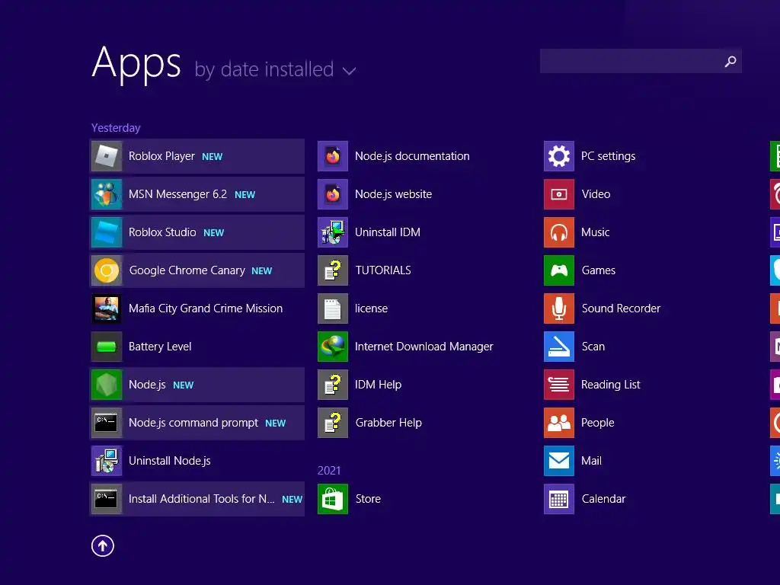Click the sort chevron next to date installed
Viewport: 780px width, 585px height.
tap(349, 71)
